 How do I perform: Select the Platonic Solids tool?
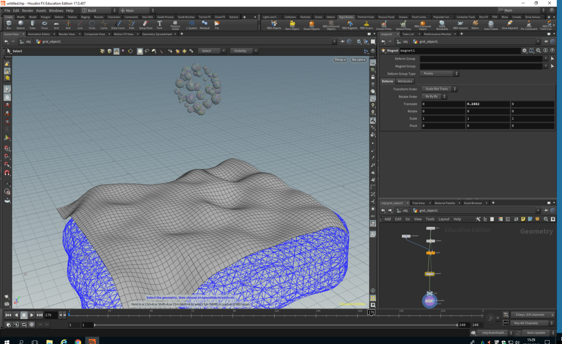175,25
